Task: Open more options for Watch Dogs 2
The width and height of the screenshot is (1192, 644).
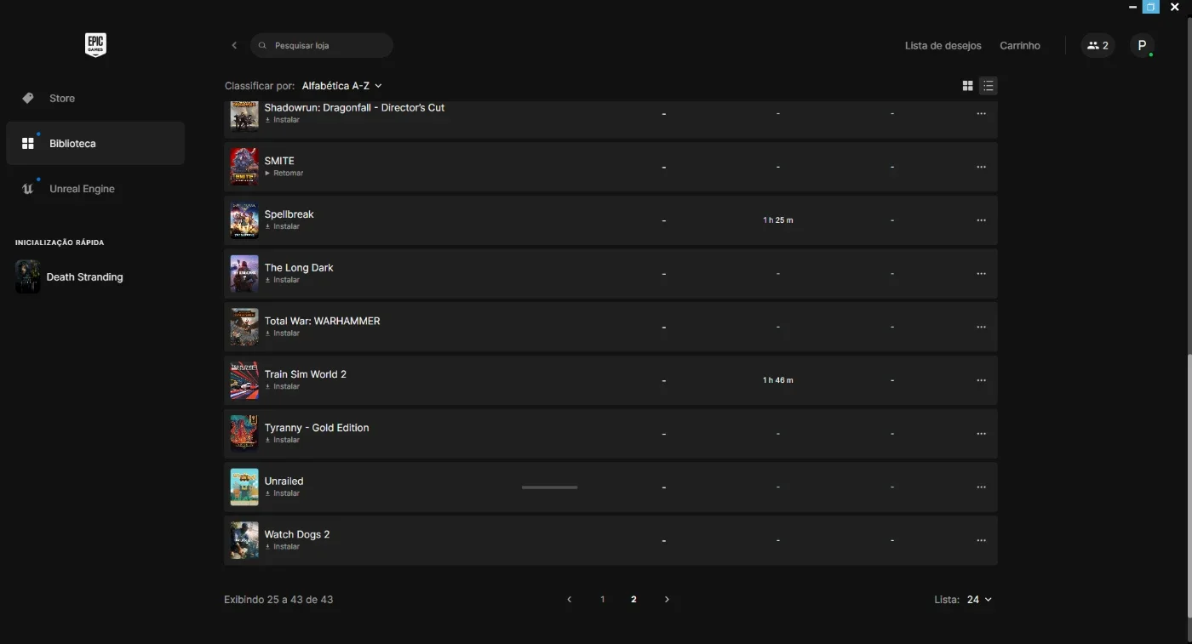Action: click(981, 540)
